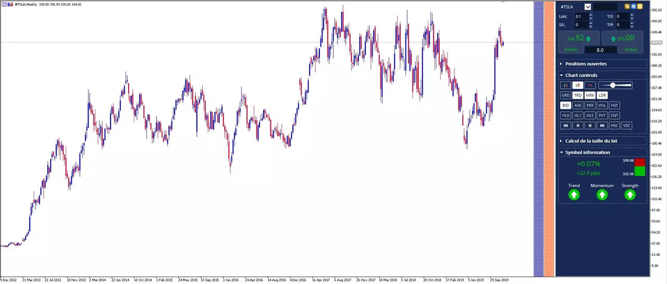Toggle the GRD grid button
667x284 pixels.
coord(565,95)
